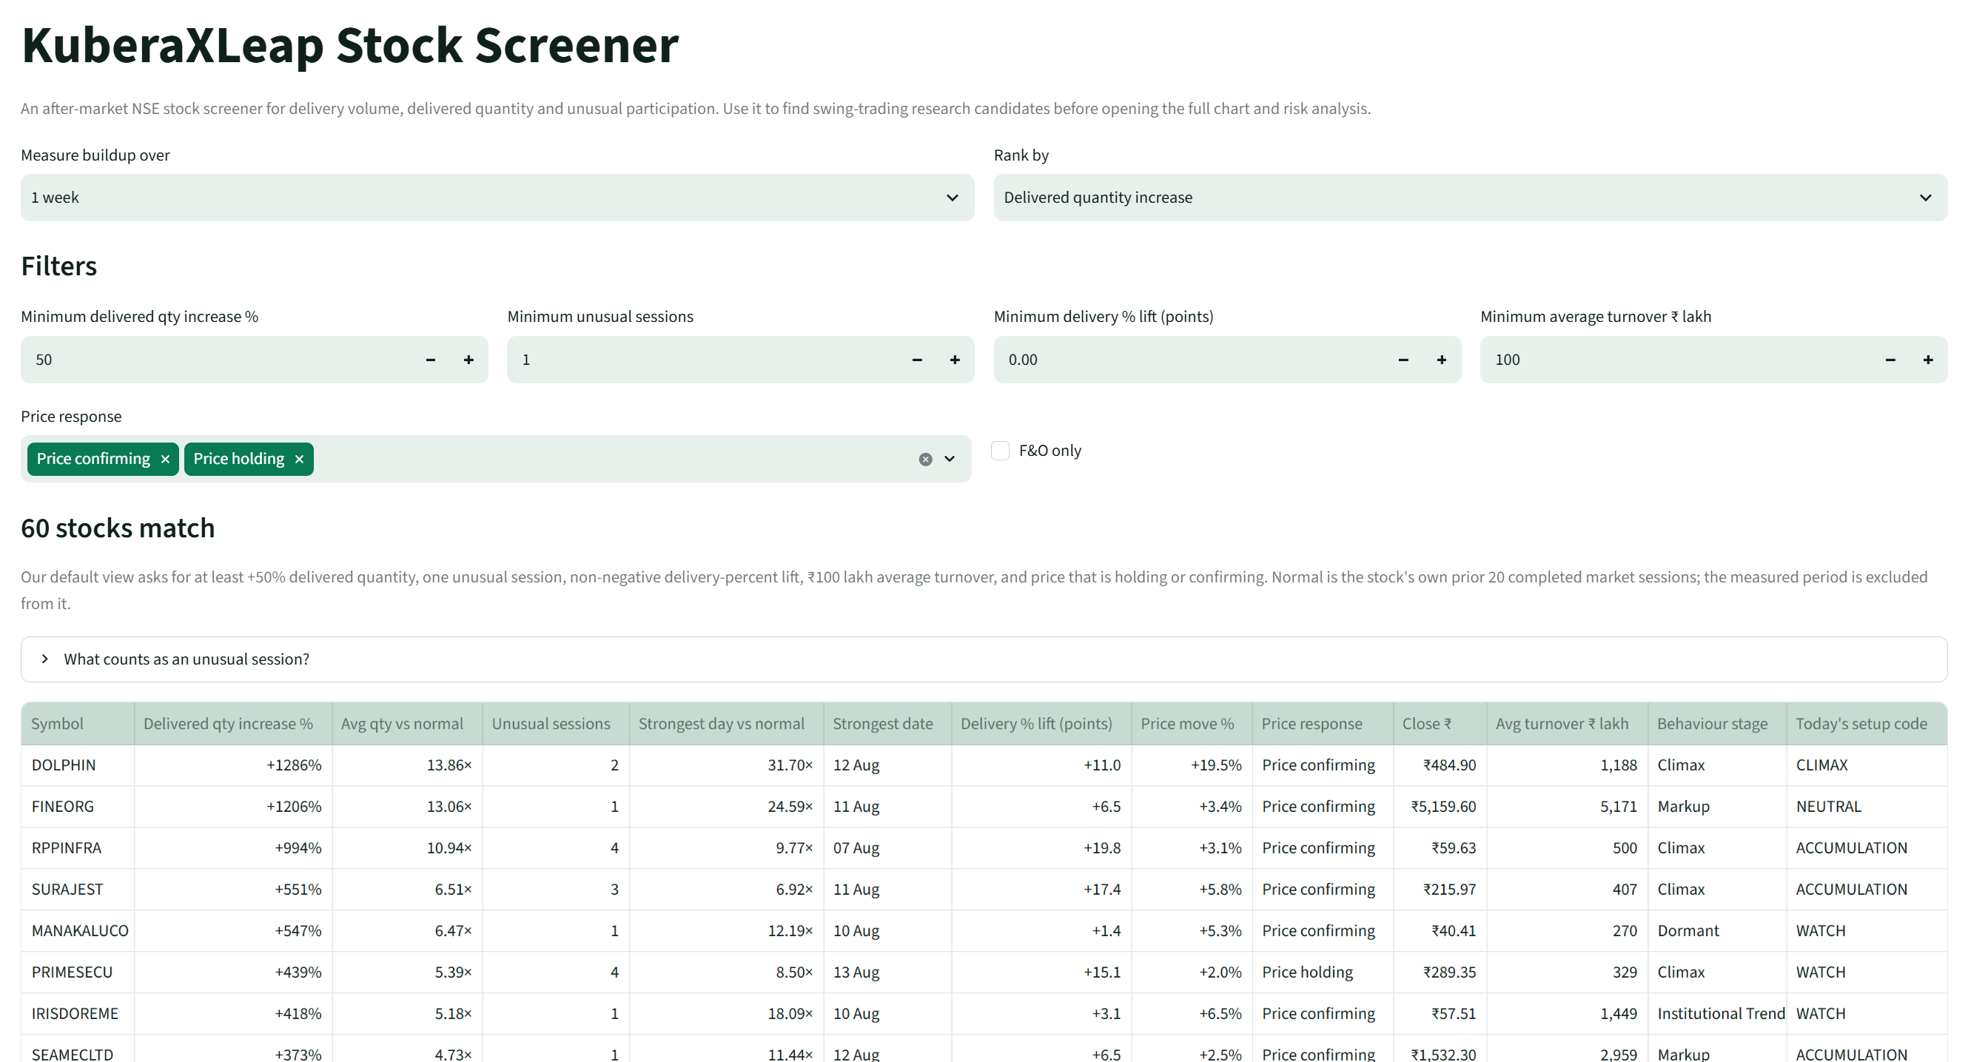Remove the Price confirming tag
The width and height of the screenshot is (1968, 1062).
[x=165, y=459]
